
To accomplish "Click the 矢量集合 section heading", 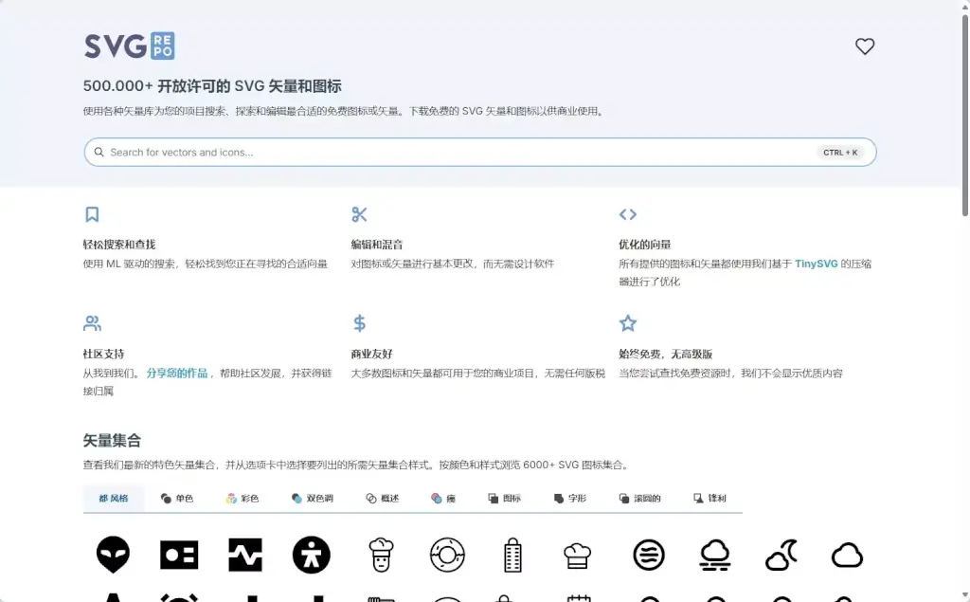I will point(112,441).
